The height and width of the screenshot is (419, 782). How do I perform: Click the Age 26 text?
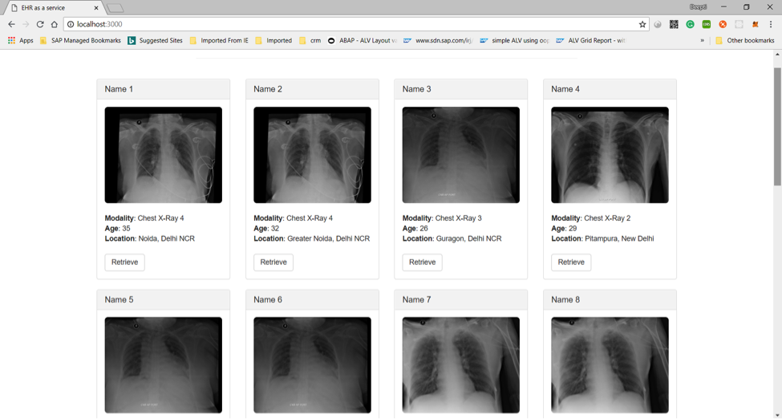pyautogui.click(x=415, y=229)
